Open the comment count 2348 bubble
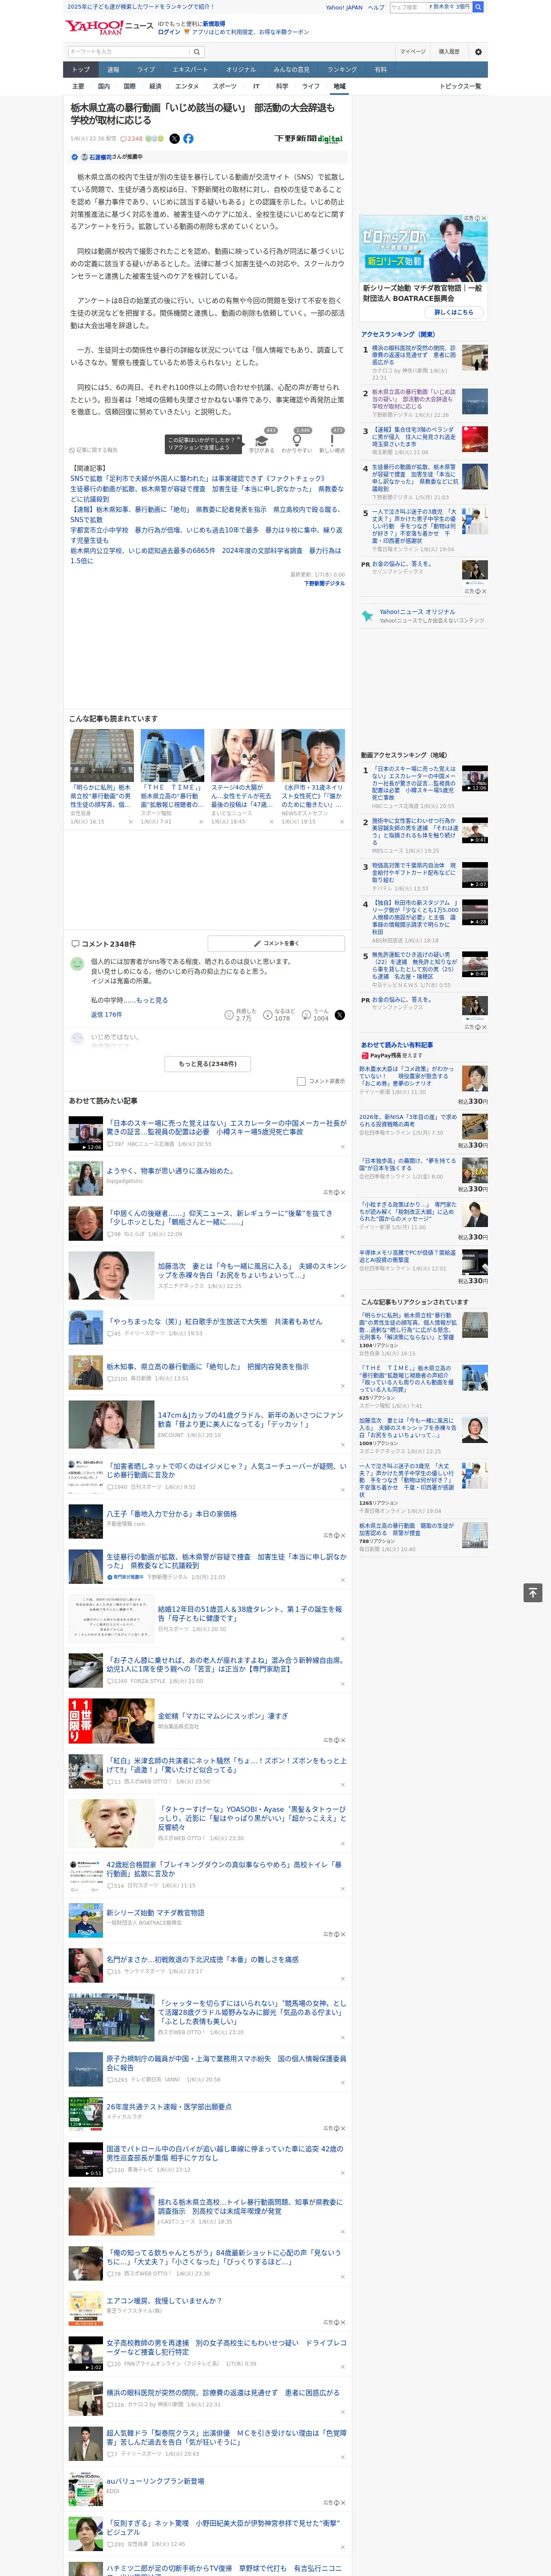 coord(133,139)
